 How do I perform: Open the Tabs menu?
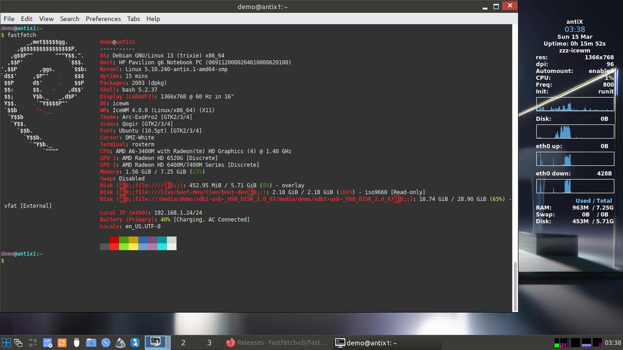133,18
